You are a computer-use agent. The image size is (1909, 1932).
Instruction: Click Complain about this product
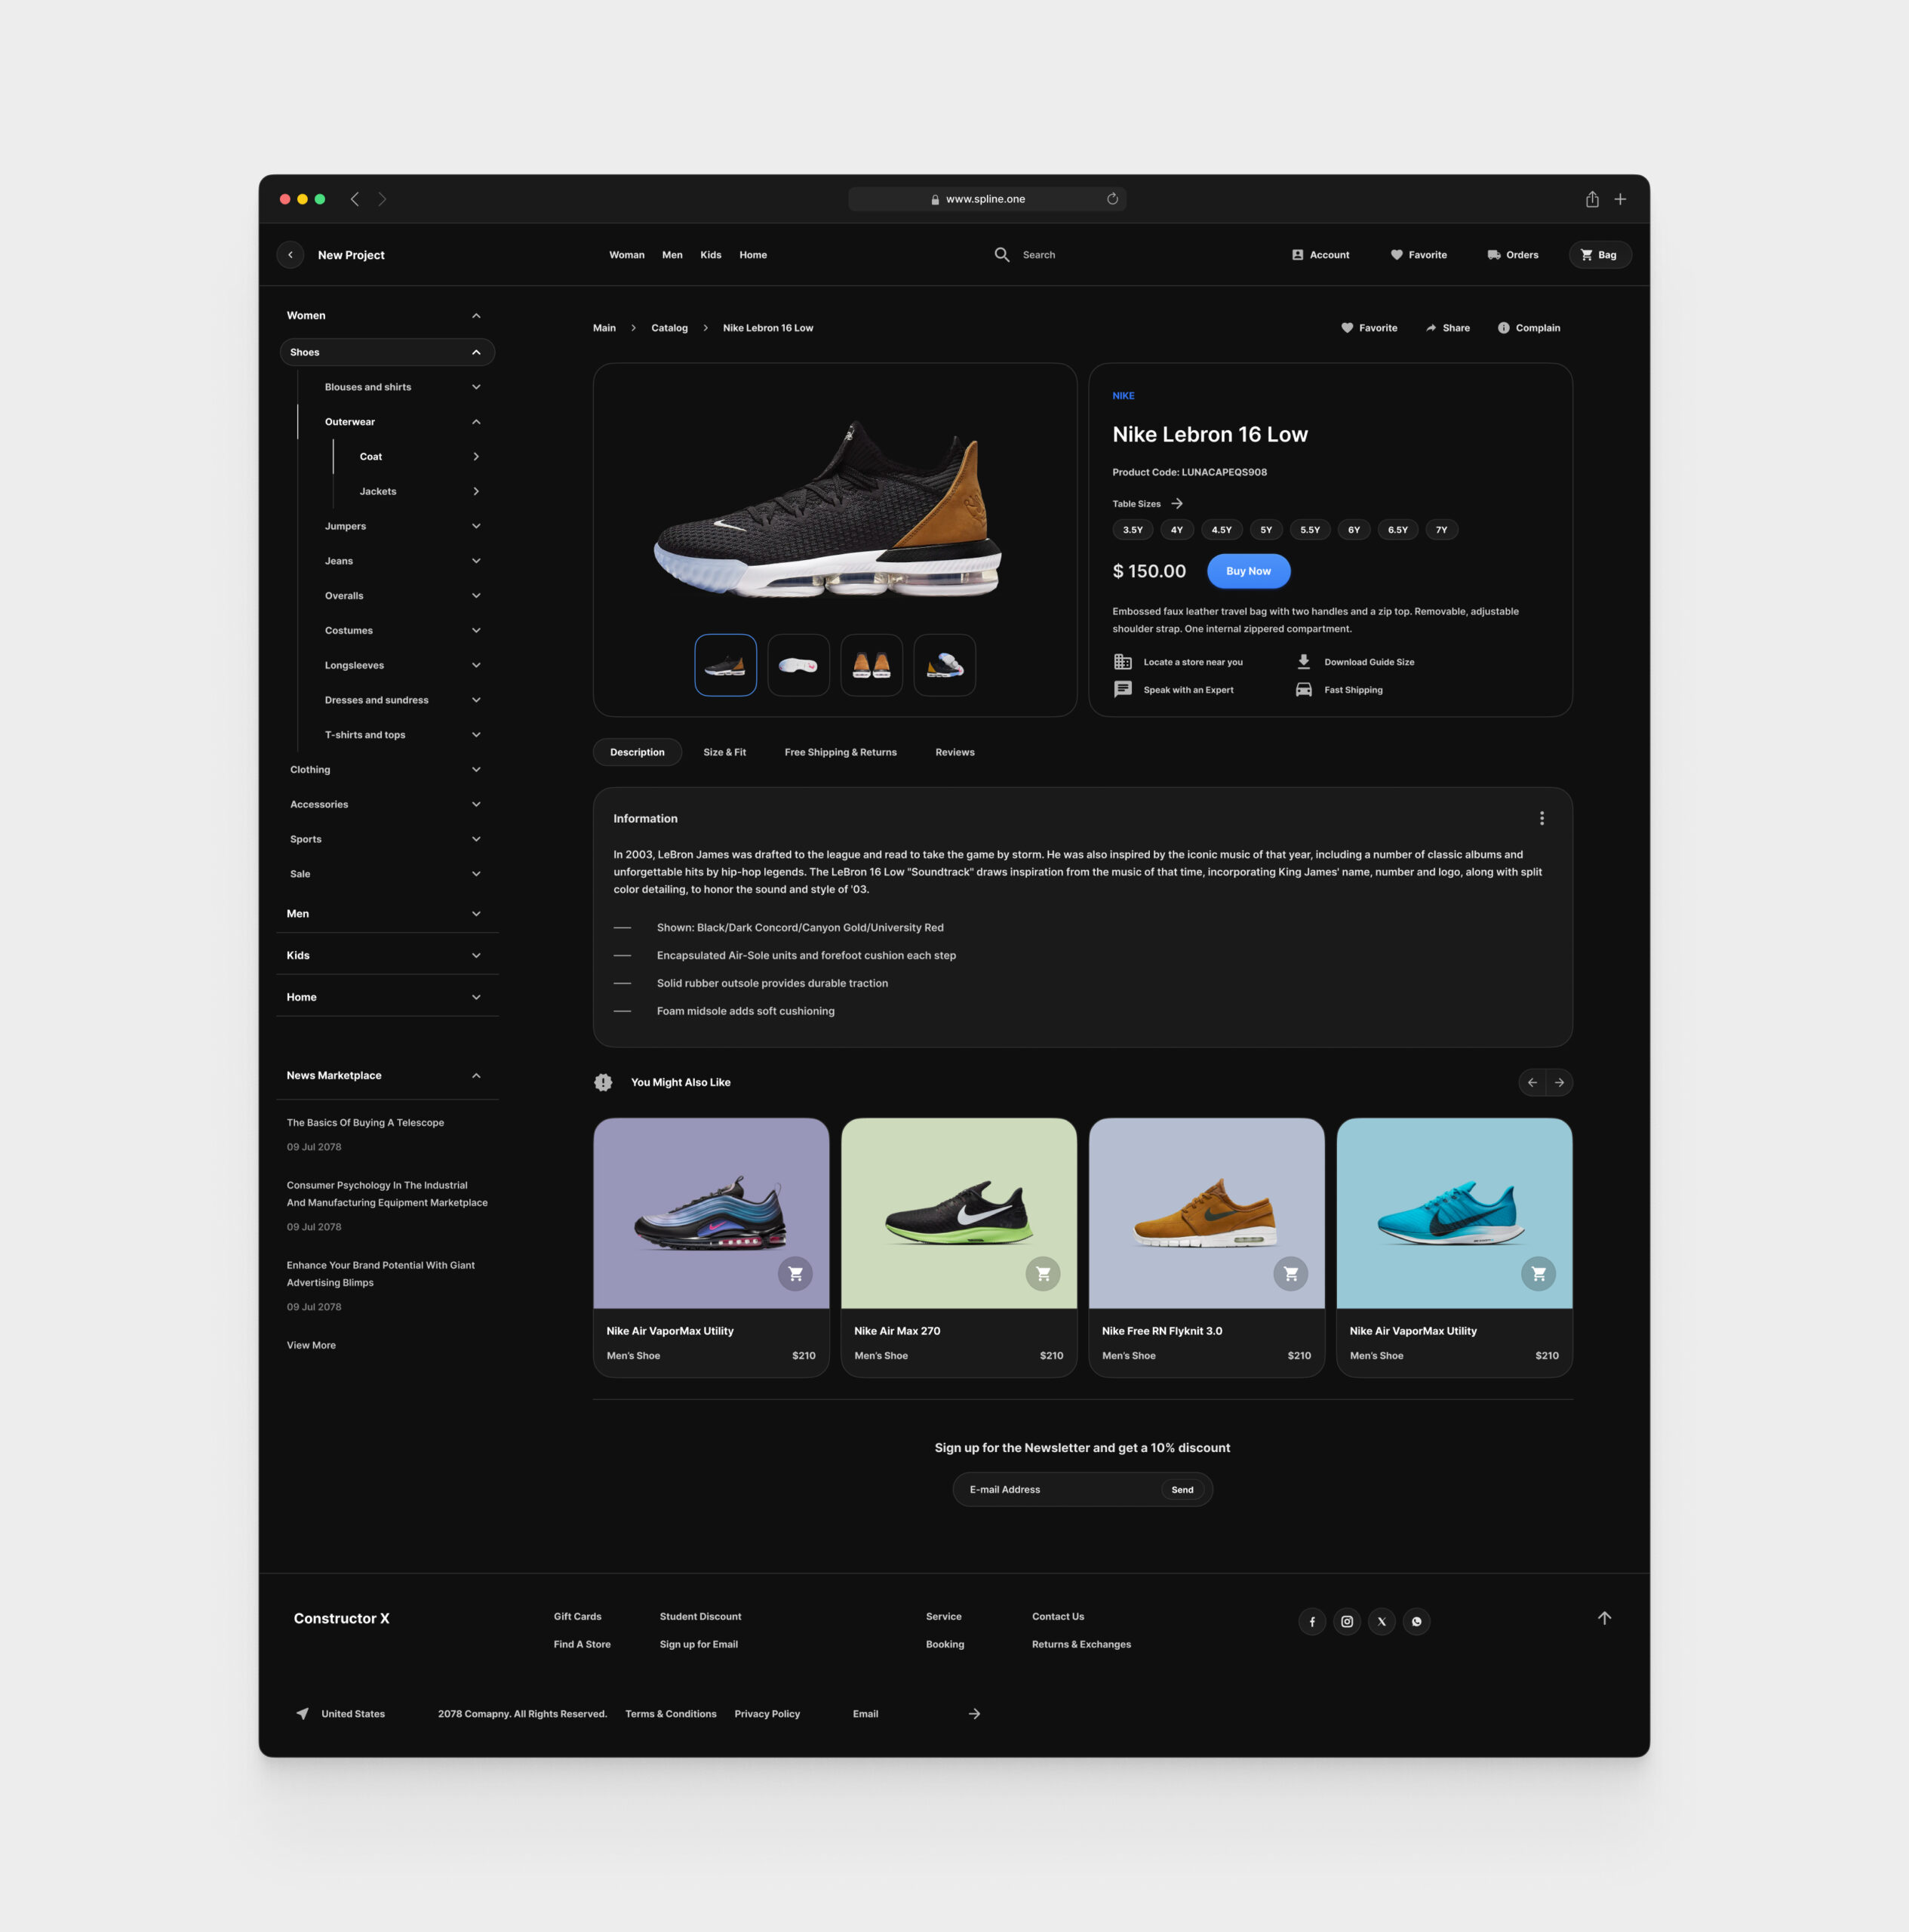1528,328
